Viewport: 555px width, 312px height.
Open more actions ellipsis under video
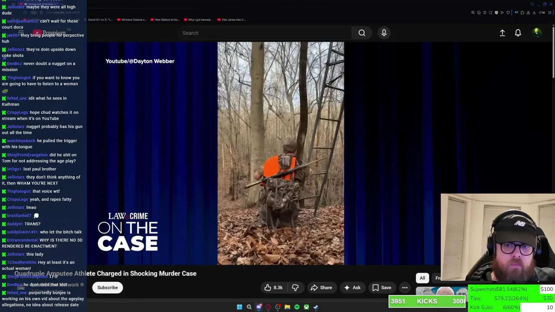coord(405,288)
